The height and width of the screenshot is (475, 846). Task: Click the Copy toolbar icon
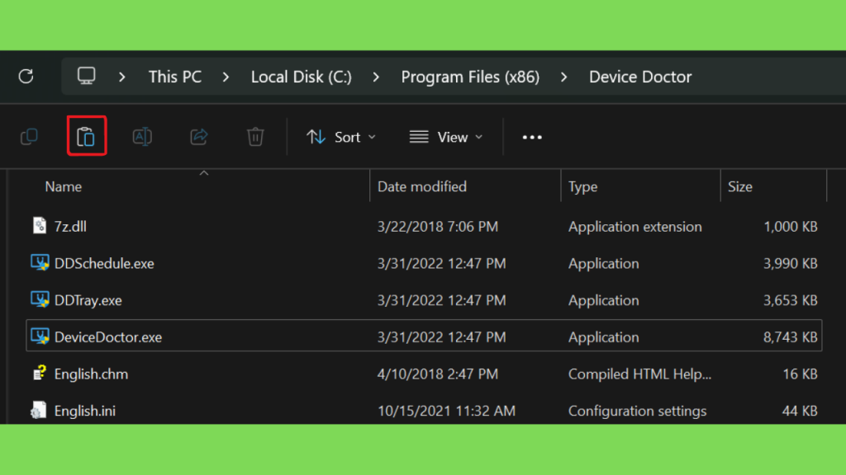click(x=29, y=137)
